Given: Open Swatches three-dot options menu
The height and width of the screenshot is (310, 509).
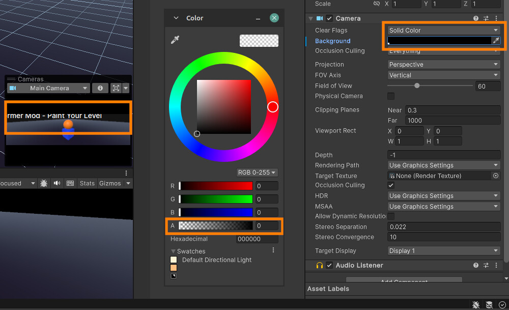Looking at the screenshot, I should [x=273, y=250].
